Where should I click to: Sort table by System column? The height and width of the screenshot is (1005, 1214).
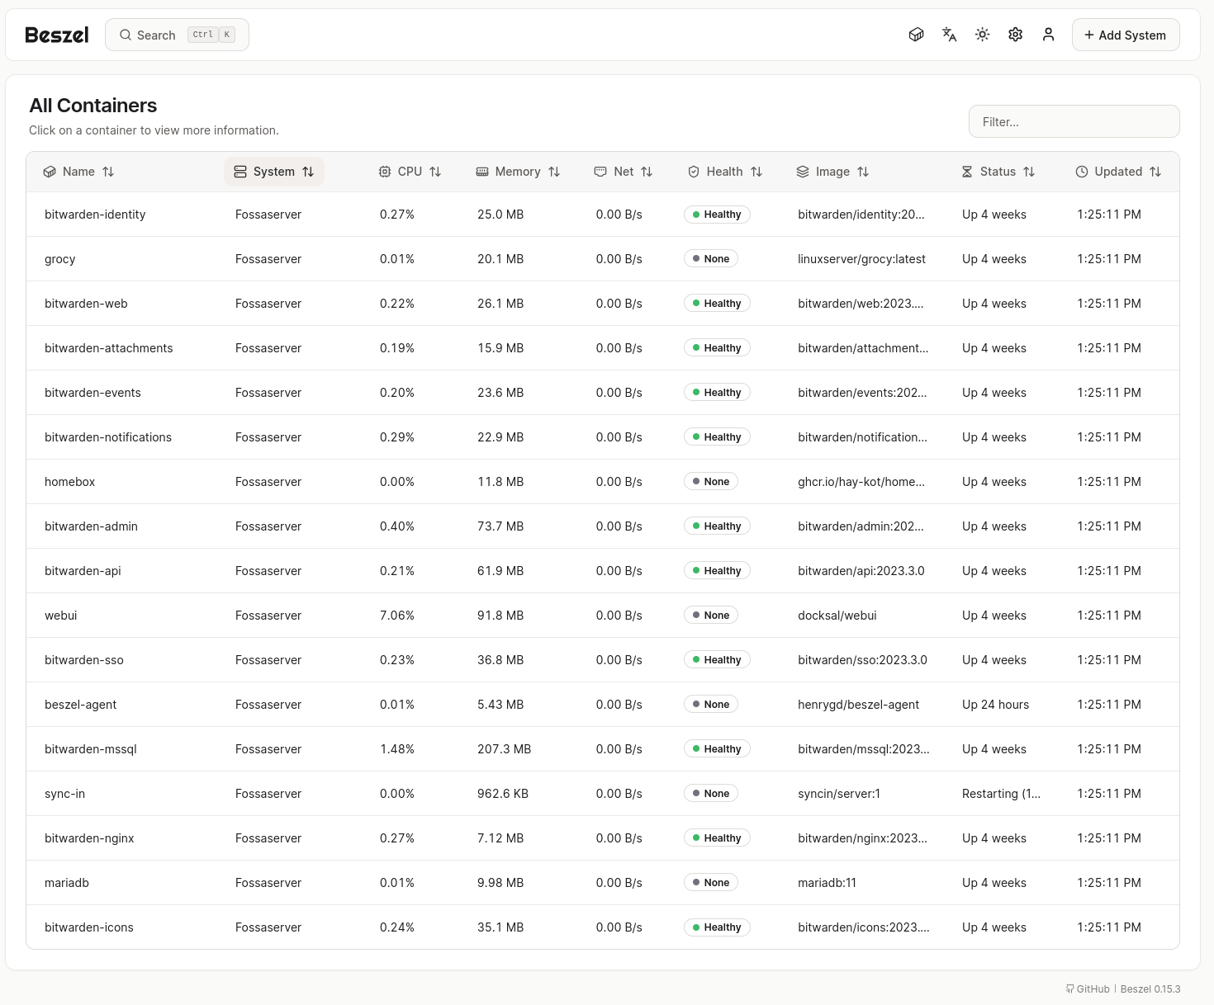[274, 172]
